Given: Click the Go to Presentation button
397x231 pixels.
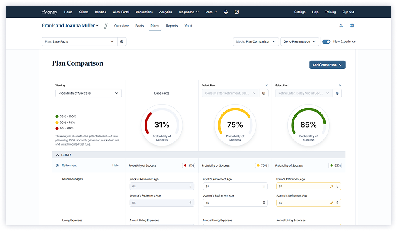Looking at the screenshot, I should [300, 41].
